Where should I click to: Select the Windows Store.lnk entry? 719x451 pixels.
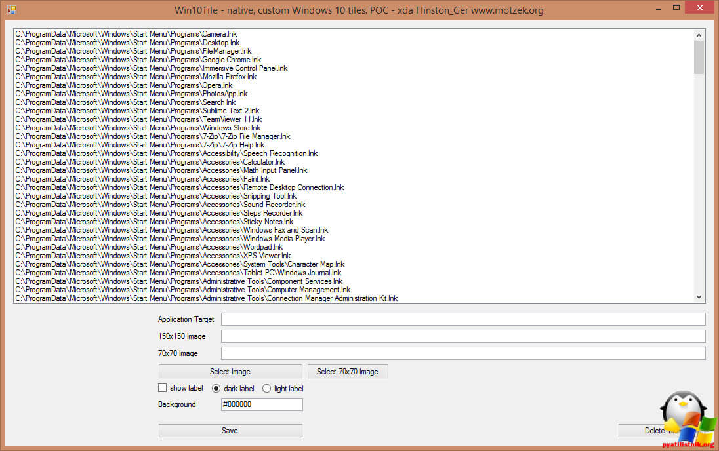138,128
